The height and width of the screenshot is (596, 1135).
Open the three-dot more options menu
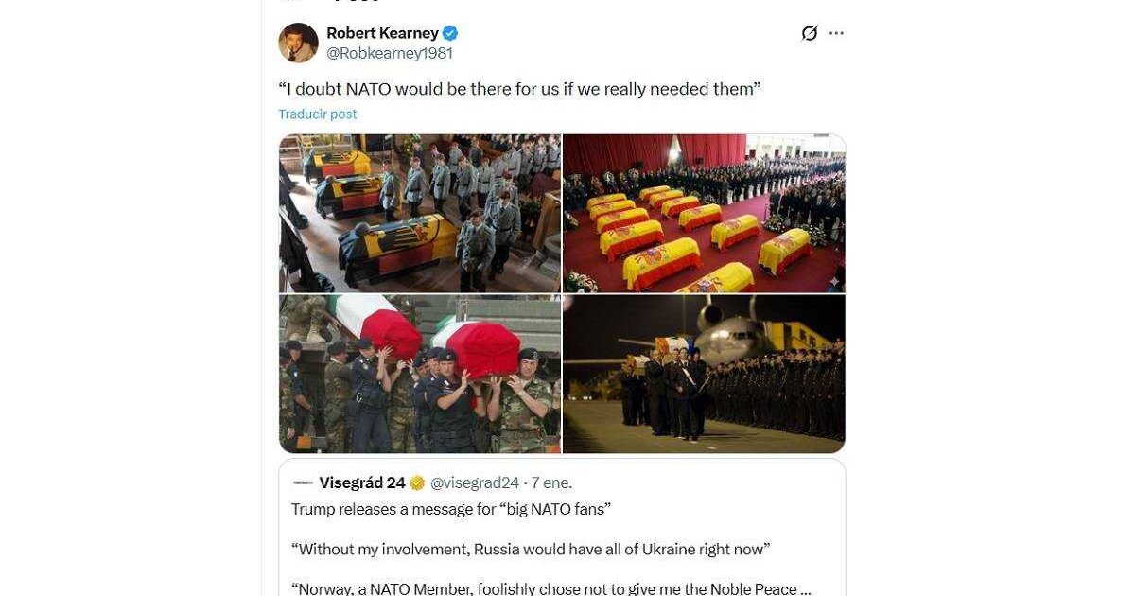coord(836,33)
